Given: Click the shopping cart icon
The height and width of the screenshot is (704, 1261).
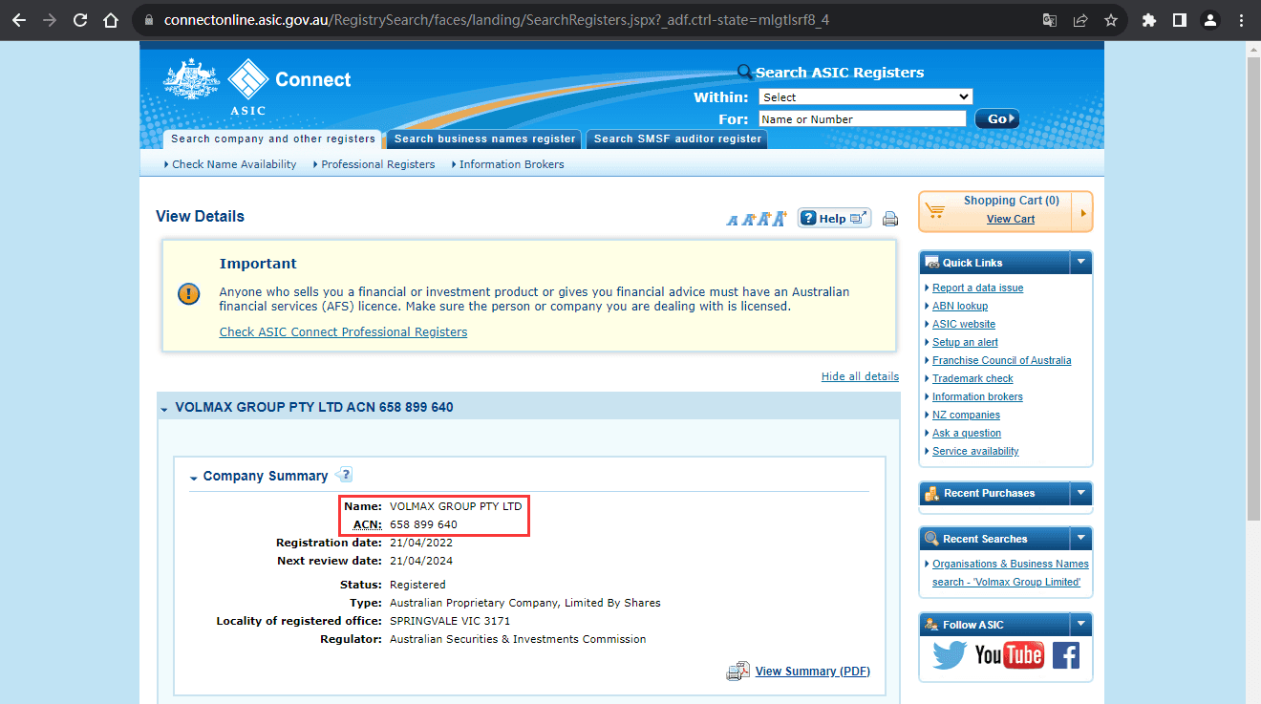Looking at the screenshot, I should pyautogui.click(x=936, y=211).
